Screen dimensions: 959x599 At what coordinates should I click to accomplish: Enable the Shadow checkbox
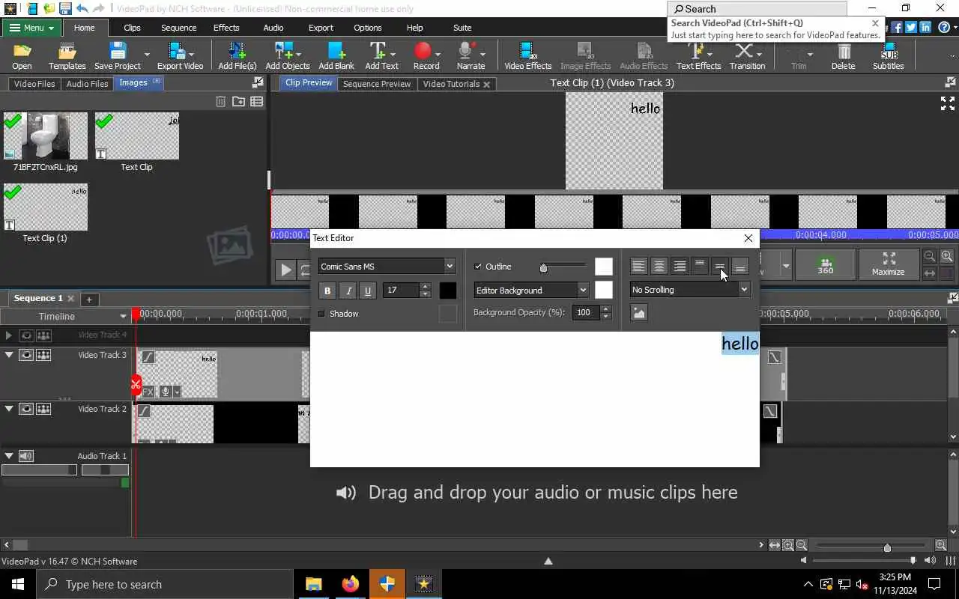(x=322, y=314)
